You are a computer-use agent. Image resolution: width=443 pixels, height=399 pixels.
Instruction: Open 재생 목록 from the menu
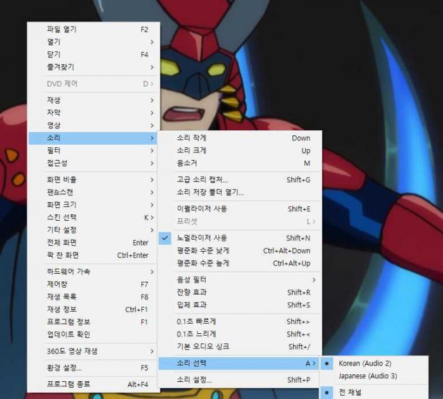point(93,297)
